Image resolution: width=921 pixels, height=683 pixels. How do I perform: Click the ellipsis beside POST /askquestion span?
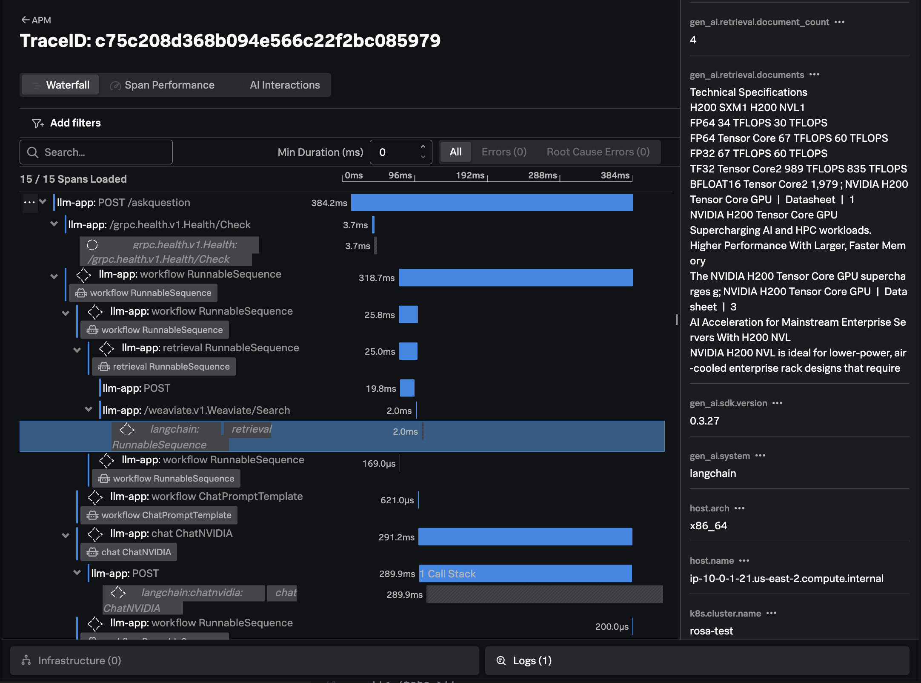[29, 202]
